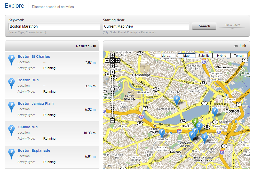253x169 pixels.
Task: Pan the map left with the arrow
Action: coord(107,60)
